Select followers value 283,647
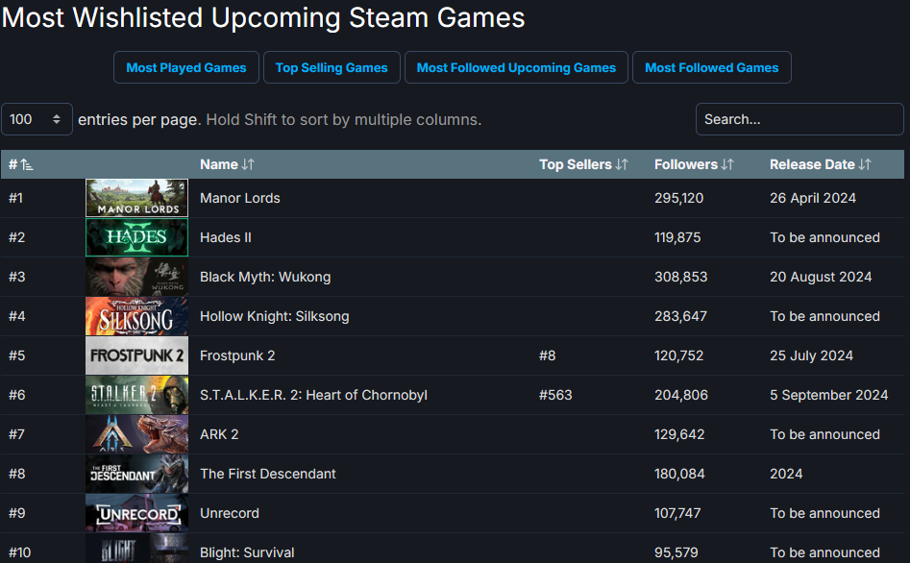 coord(680,317)
